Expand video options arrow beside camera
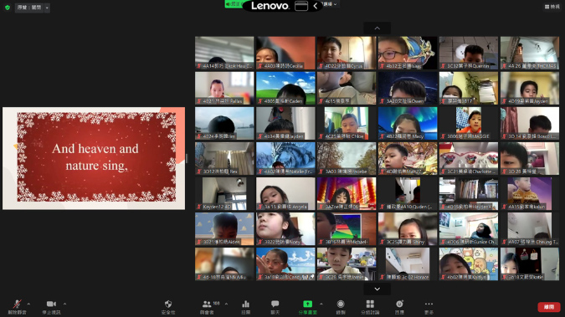This screenshot has width=565, height=317. [x=64, y=304]
